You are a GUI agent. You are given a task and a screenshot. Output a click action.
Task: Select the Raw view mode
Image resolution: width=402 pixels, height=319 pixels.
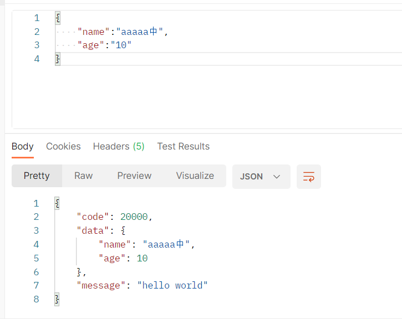[84, 176]
